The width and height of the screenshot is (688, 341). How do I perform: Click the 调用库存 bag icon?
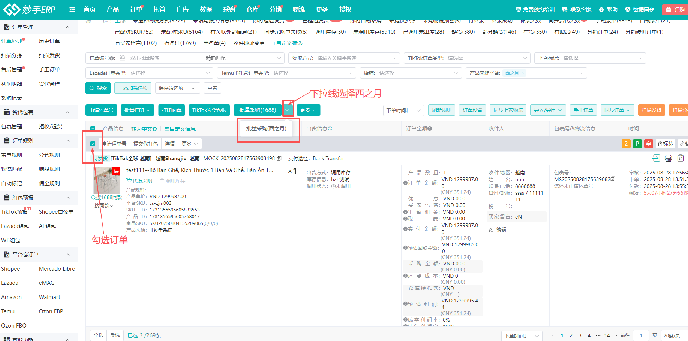[162, 181]
